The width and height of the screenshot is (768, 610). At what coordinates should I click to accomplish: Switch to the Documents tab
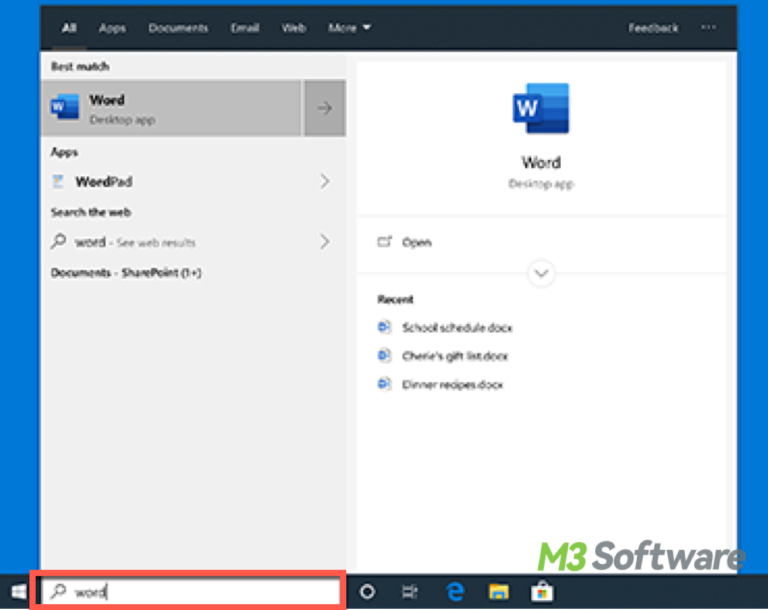(x=178, y=28)
